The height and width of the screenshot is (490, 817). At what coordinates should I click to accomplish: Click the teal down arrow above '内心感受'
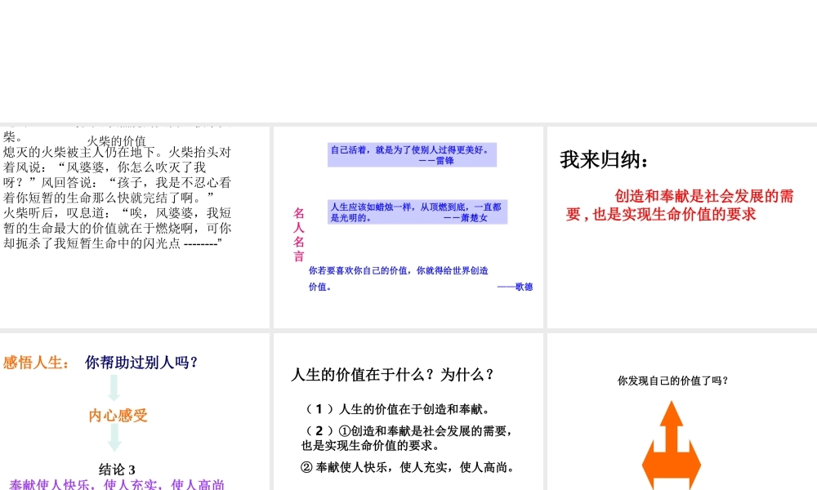114,387
